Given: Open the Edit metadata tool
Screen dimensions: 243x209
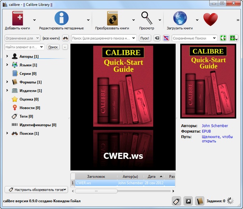Looking at the screenshot, I should [61, 19].
